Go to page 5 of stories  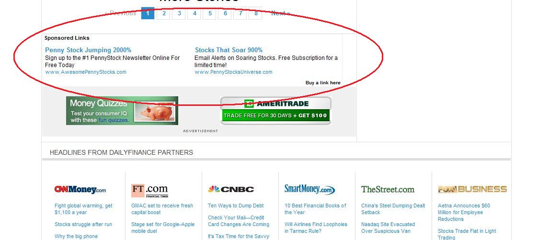210,13
